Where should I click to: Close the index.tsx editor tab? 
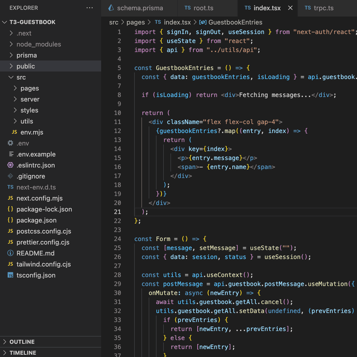point(290,8)
